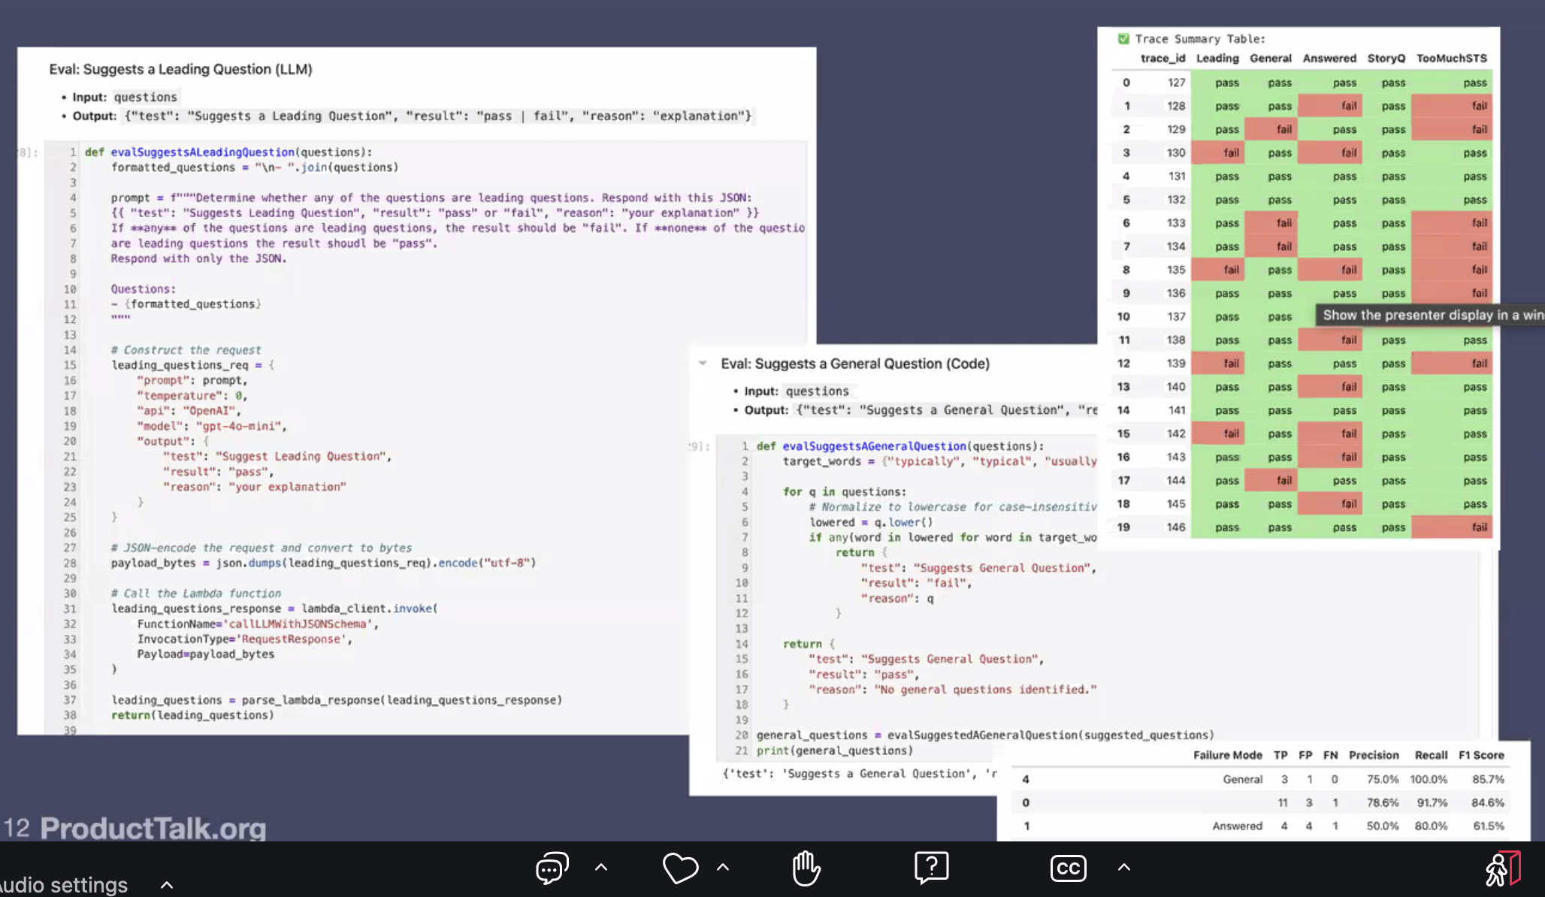Click the heart reactions icon

pos(680,868)
